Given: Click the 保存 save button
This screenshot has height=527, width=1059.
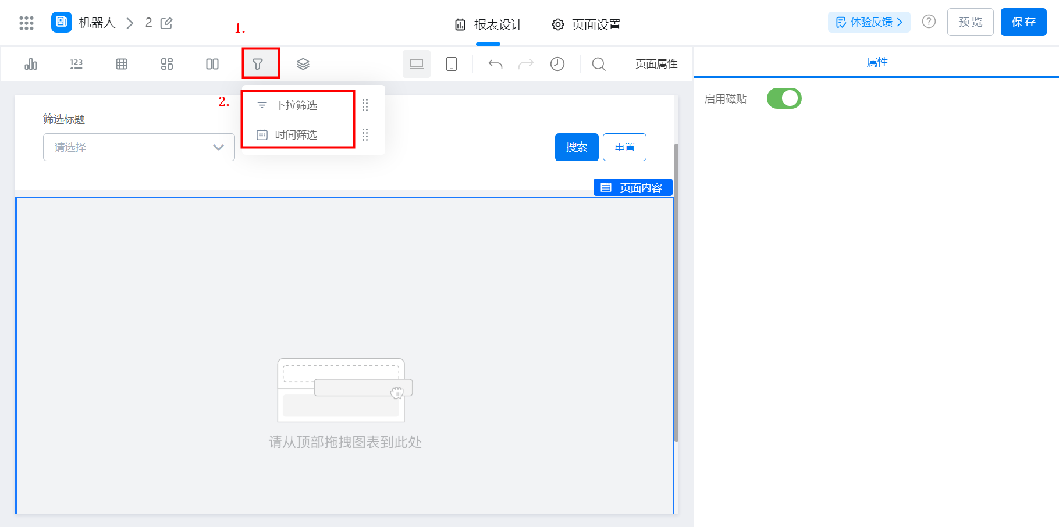Looking at the screenshot, I should pyautogui.click(x=1024, y=22).
